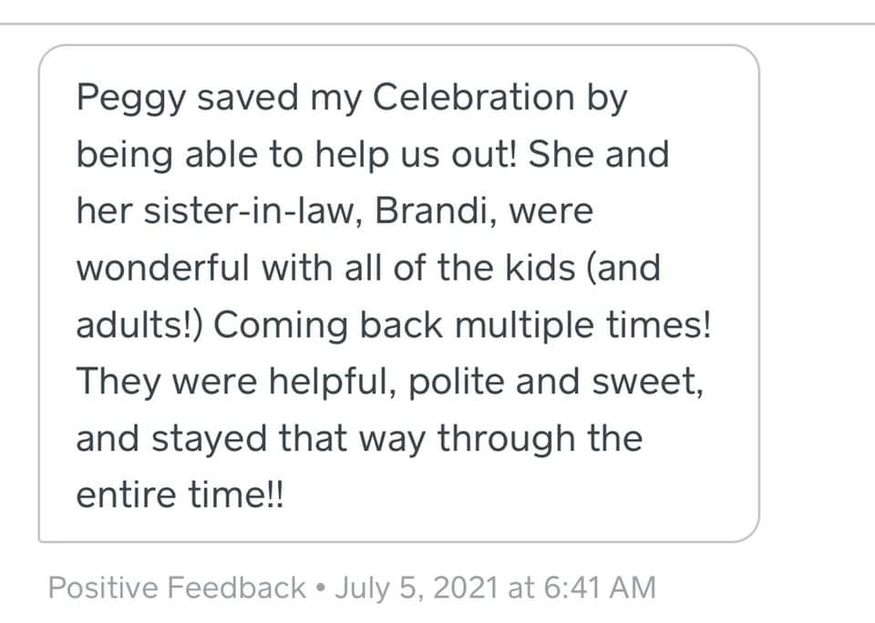875x623 pixels.
Task: Click the 'July 5, 2021' date text
Action: (x=417, y=587)
